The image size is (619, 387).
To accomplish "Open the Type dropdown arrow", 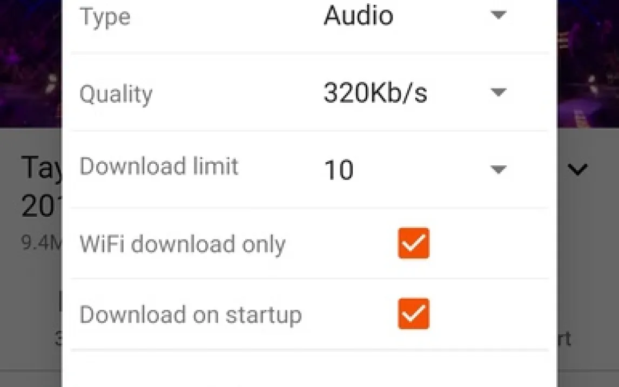I will (x=497, y=15).
